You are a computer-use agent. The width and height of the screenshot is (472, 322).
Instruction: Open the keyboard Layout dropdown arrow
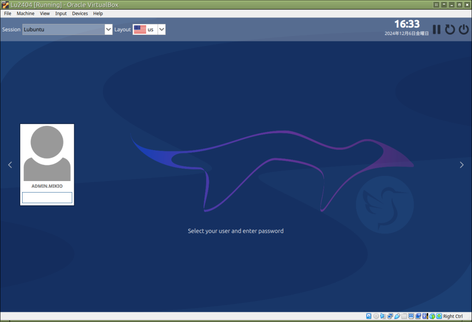pos(161,29)
